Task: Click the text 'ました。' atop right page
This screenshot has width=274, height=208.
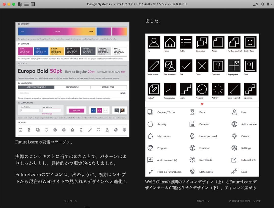Action: click(x=153, y=21)
